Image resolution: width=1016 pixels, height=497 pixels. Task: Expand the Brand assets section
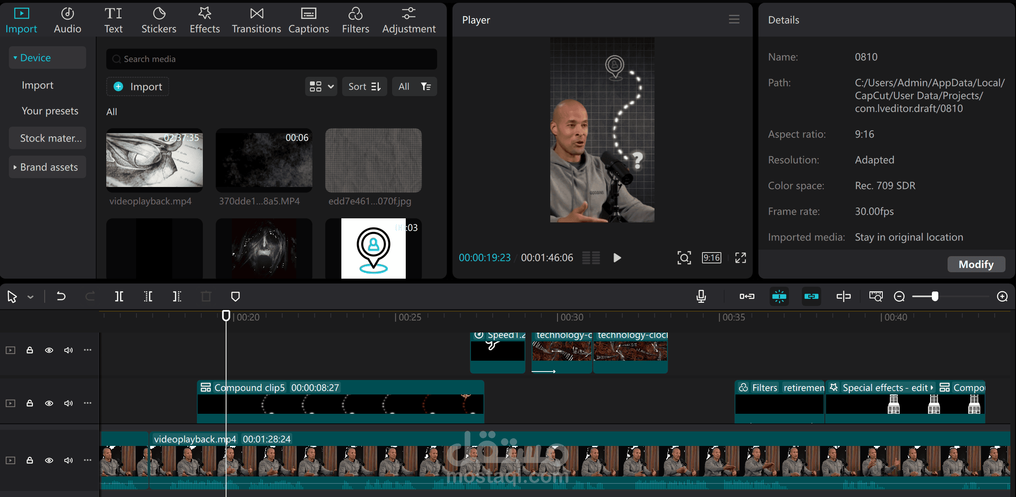47,167
